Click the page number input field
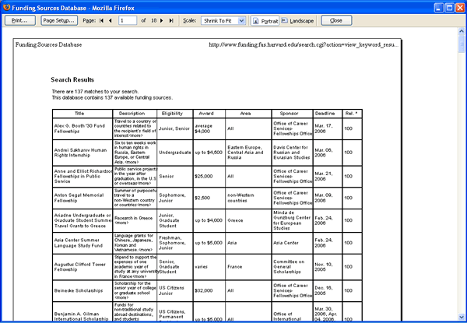This screenshot has height=323, width=467. click(128, 20)
